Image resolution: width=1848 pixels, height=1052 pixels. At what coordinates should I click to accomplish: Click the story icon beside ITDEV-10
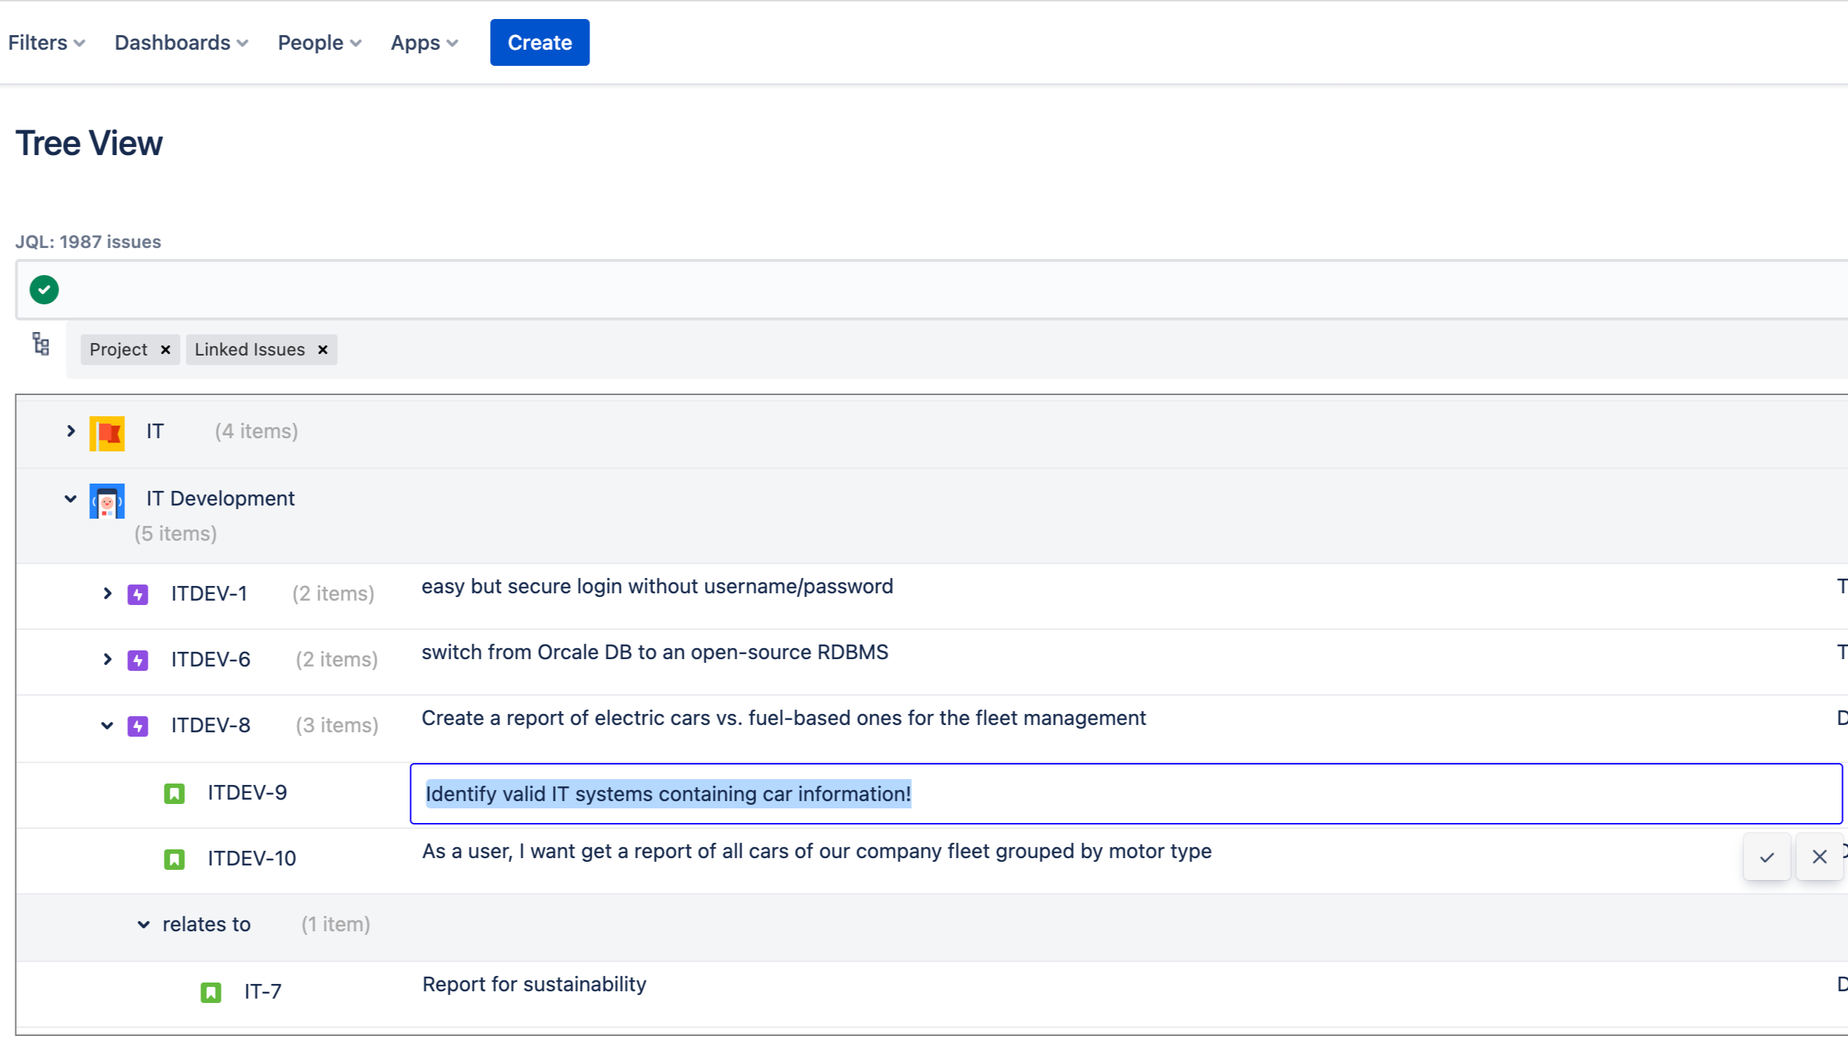[x=174, y=860]
